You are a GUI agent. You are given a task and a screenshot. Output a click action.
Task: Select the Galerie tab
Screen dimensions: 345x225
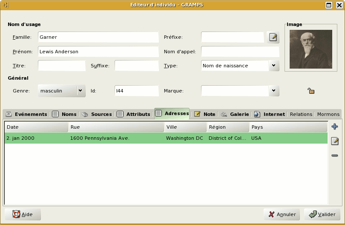(235, 114)
